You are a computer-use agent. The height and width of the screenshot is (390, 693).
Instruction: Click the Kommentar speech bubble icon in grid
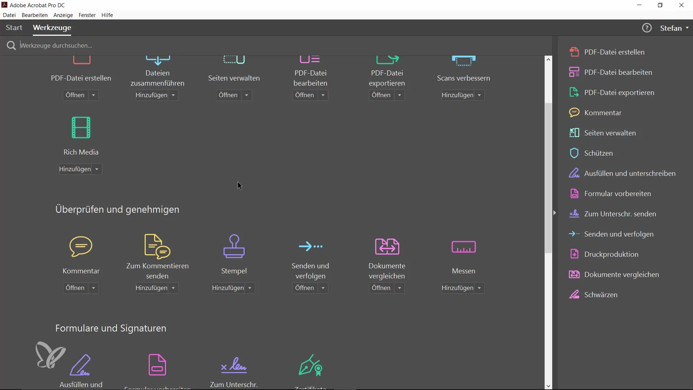click(81, 247)
